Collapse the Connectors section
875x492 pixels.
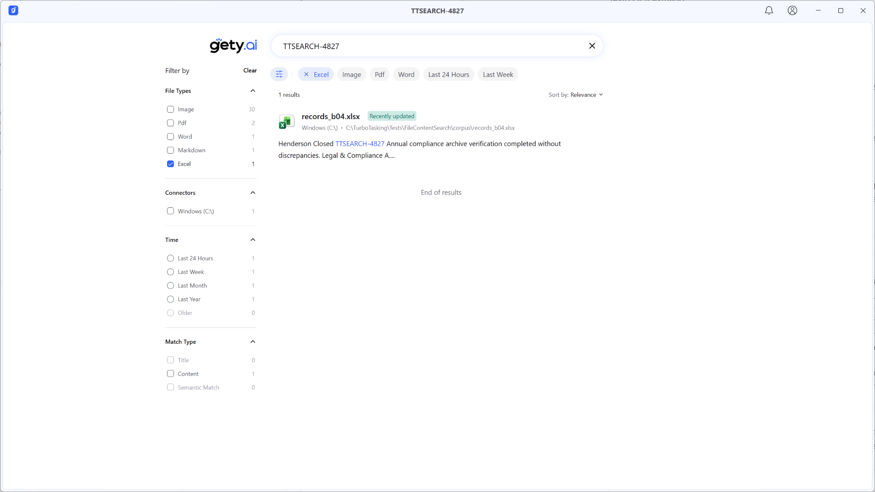(253, 193)
